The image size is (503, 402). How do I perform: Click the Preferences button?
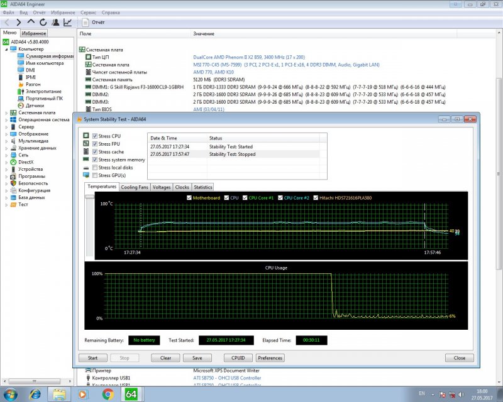pos(270,358)
